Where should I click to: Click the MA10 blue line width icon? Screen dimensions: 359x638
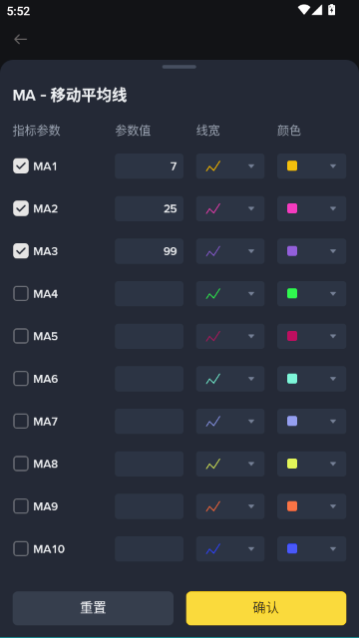pyautogui.click(x=212, y=549)
